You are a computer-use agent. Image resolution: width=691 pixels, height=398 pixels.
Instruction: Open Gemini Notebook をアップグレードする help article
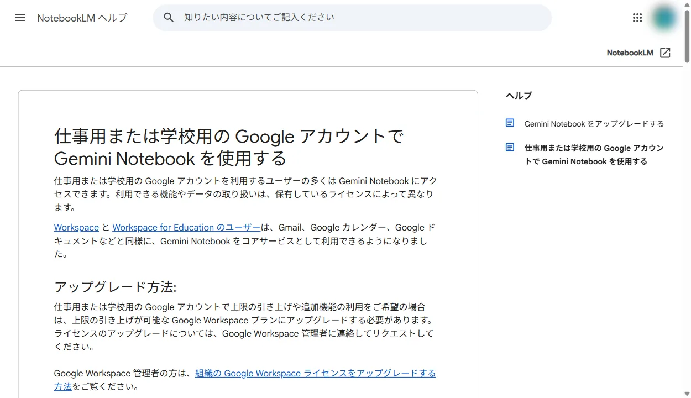594,124
